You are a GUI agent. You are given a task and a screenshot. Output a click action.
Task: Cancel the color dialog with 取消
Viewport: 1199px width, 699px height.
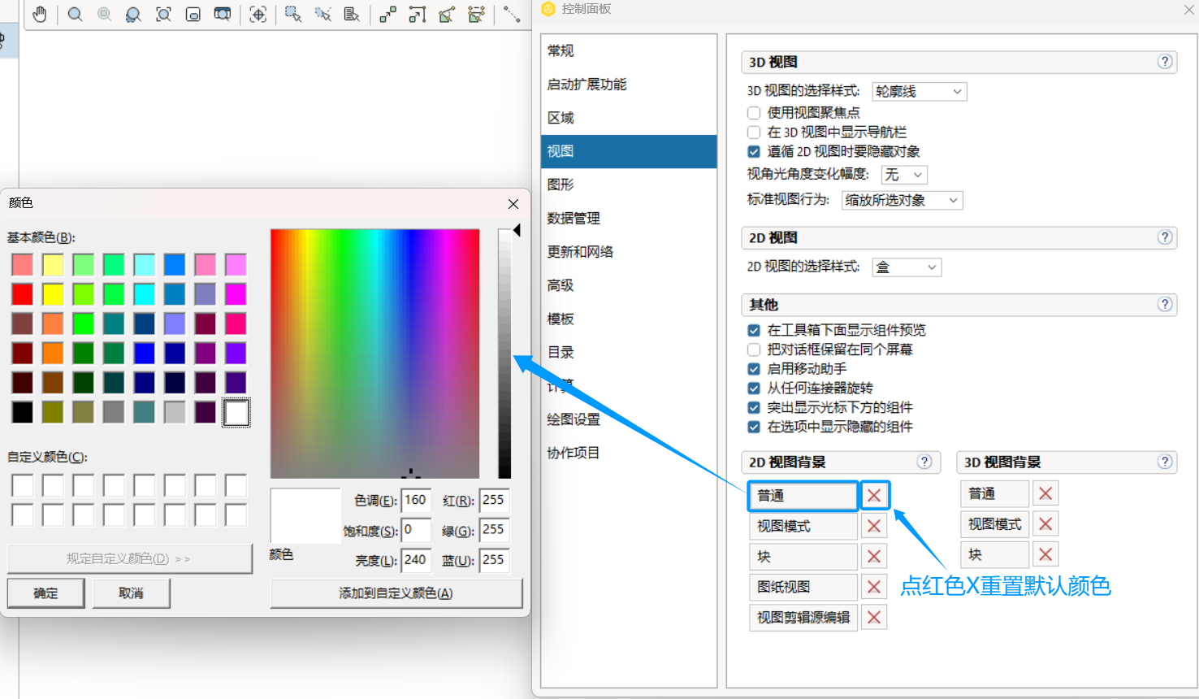point(131,593)
